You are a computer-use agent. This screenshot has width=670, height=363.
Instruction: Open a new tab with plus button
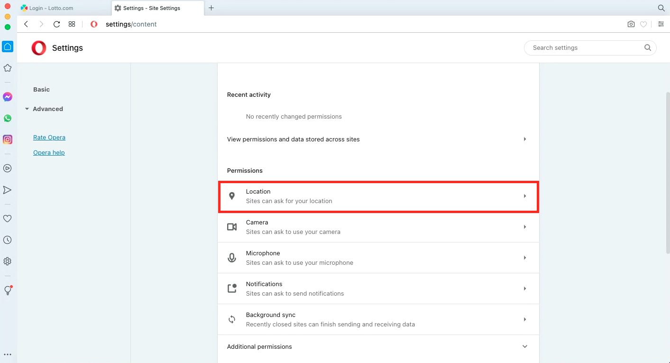(x=211, y=8)
